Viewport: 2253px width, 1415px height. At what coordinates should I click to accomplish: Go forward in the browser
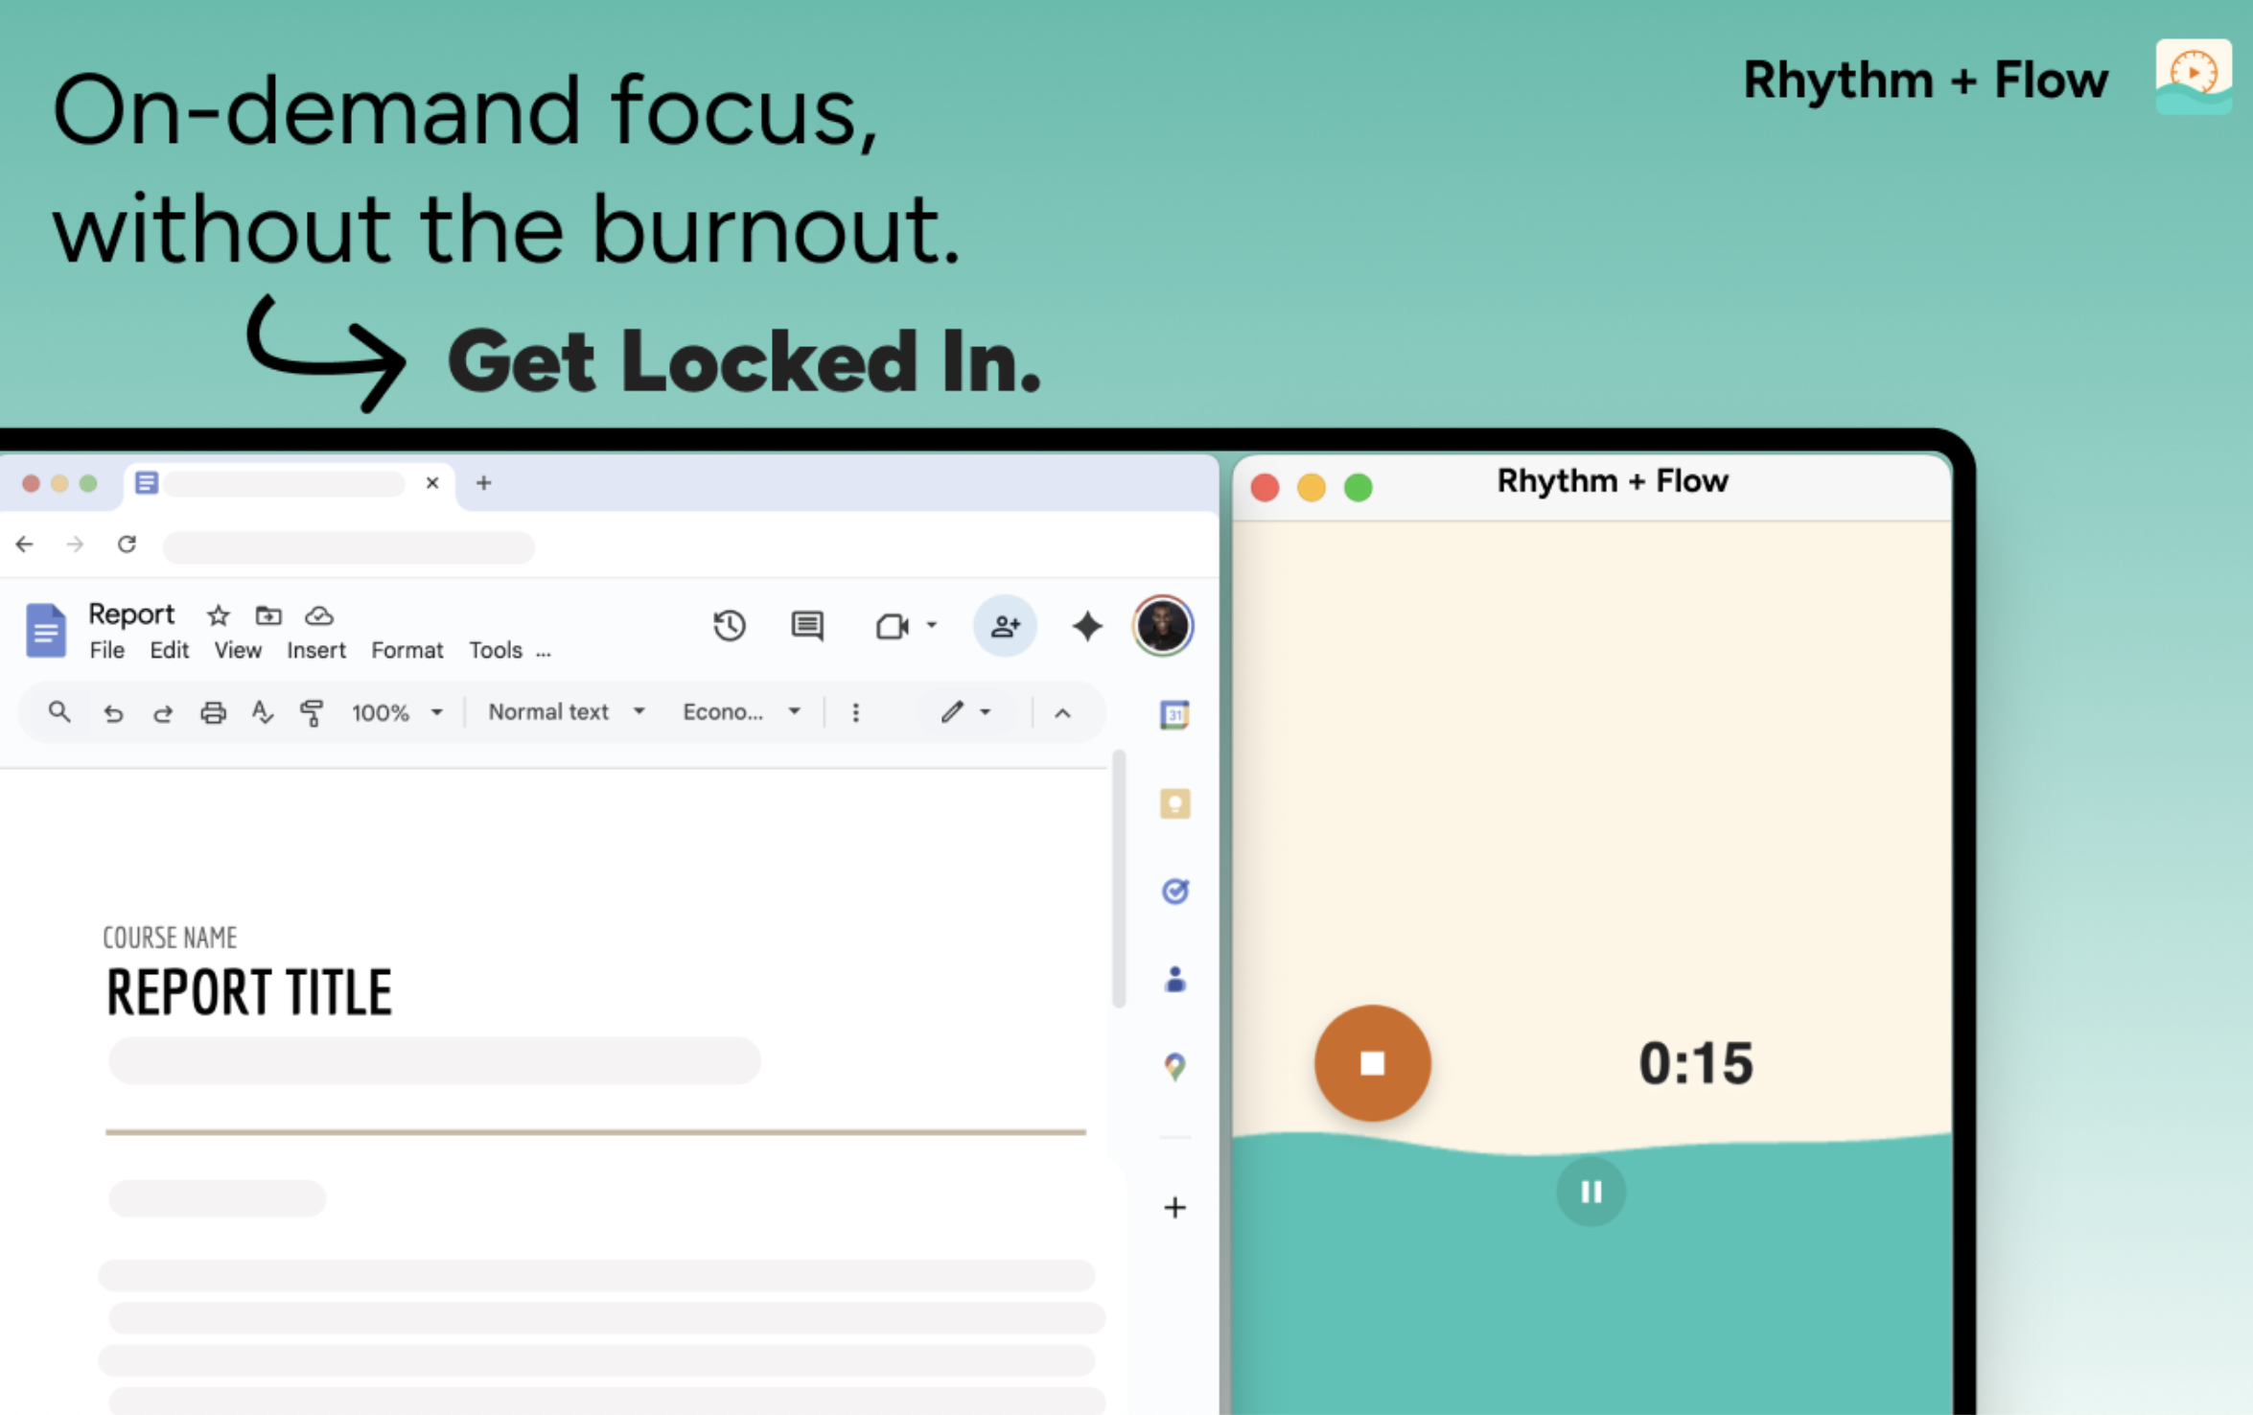click(x=75, y=545)
